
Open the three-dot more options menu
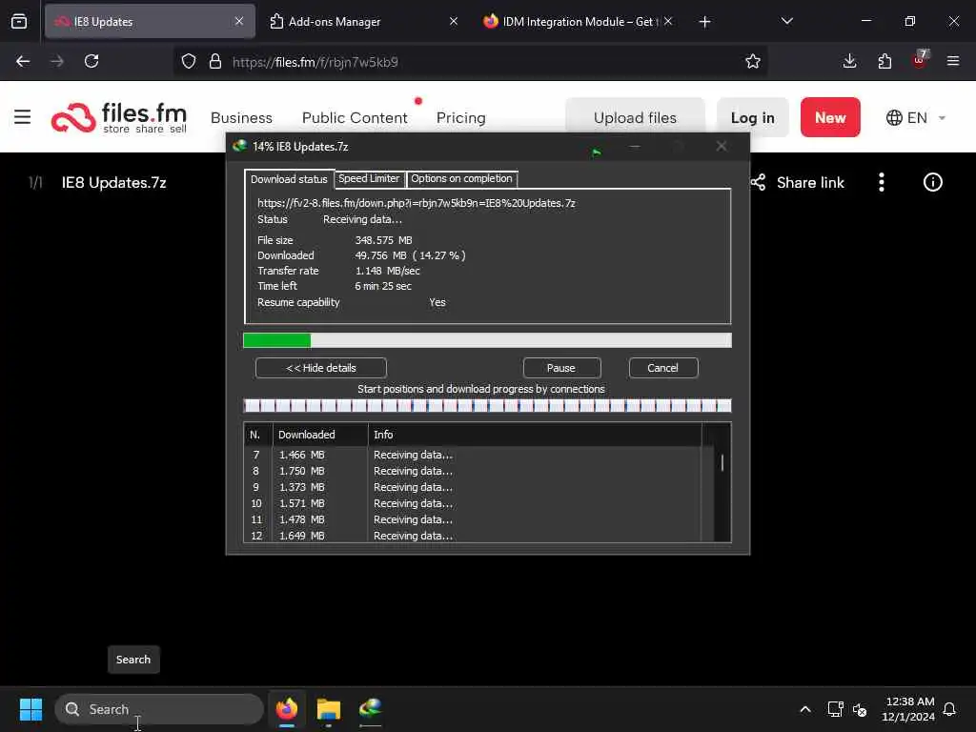click(x=882, y=182)
